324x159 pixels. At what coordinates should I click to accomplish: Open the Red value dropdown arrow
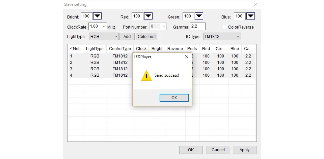[x=148, y=16]
